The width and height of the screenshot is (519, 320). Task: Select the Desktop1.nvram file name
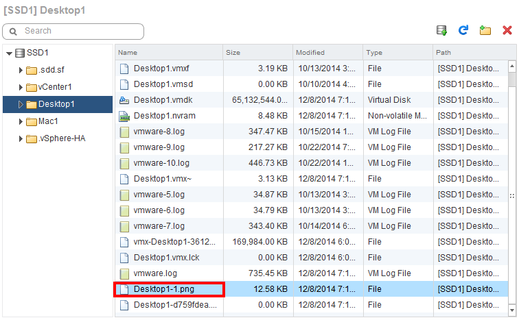click(x=165, y=116)
